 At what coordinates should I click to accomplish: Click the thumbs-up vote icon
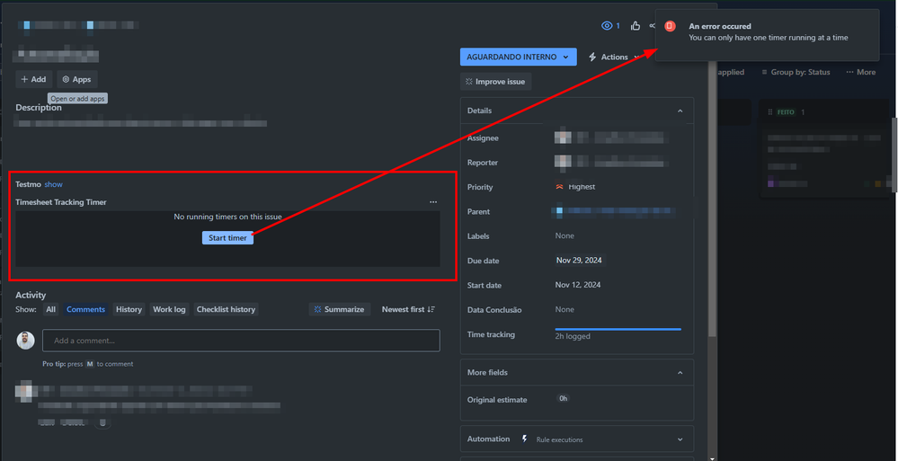[636, 26]
